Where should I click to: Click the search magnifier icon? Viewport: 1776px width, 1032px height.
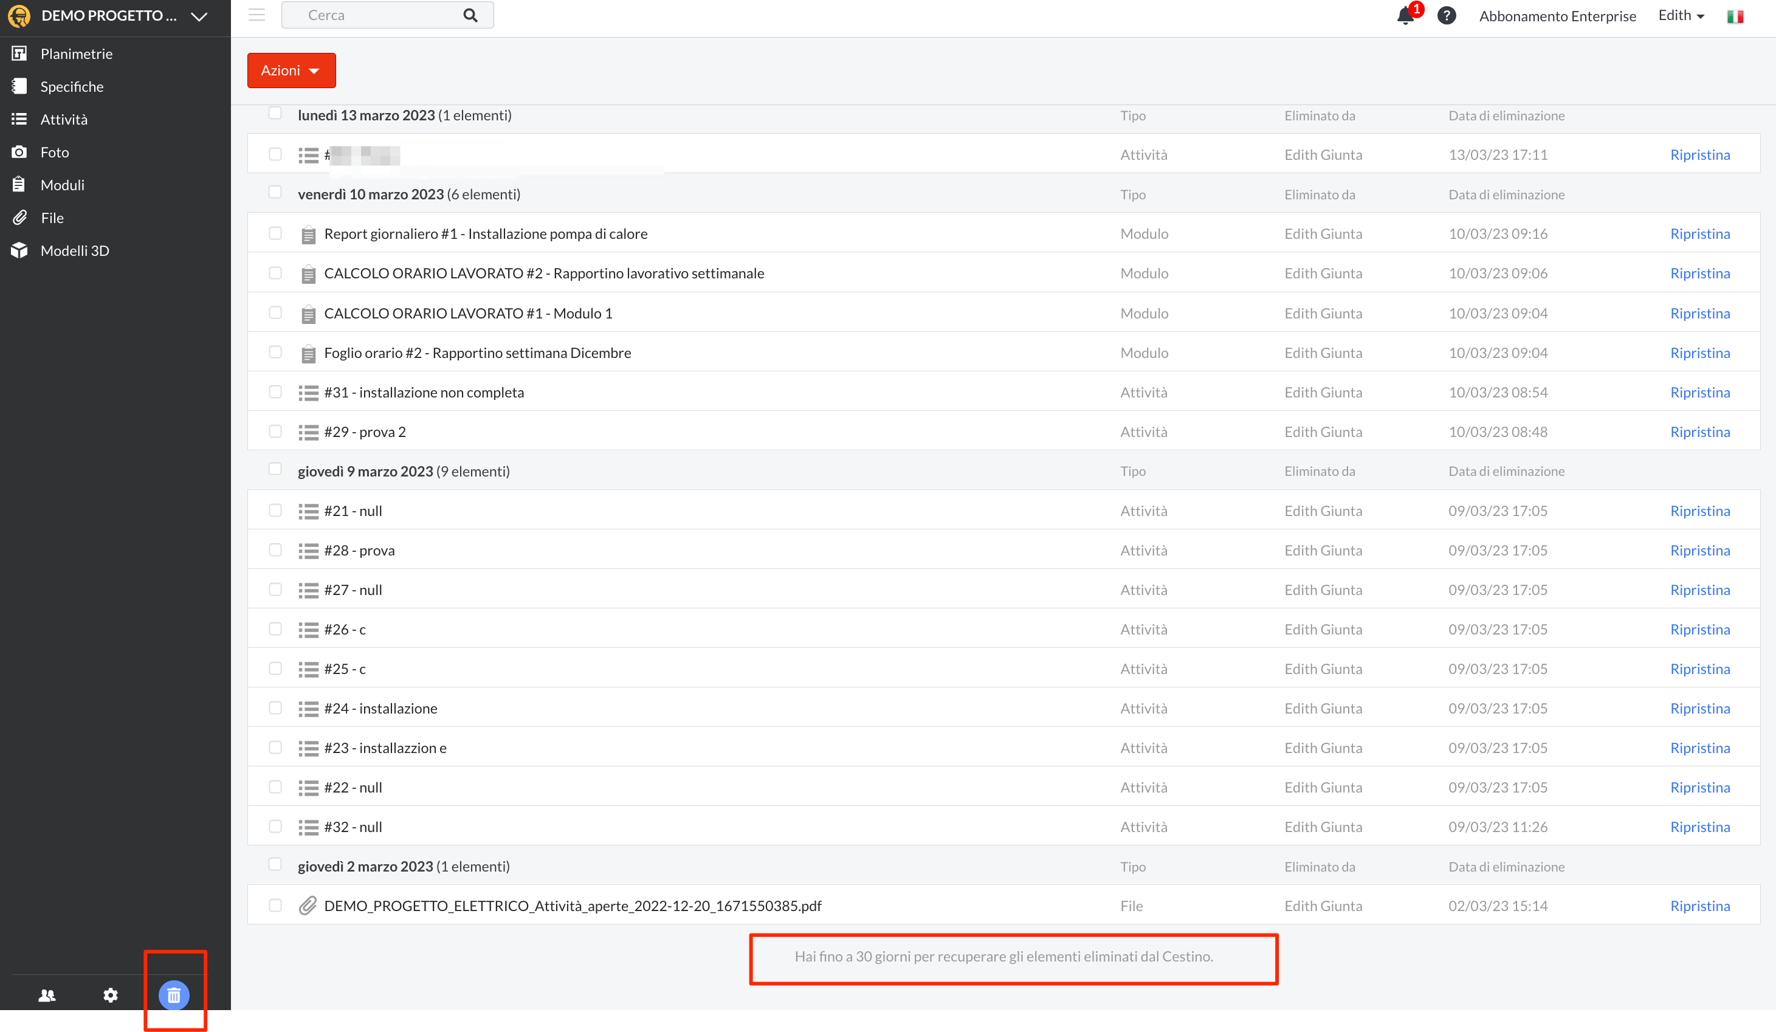(x=470, y=16)
